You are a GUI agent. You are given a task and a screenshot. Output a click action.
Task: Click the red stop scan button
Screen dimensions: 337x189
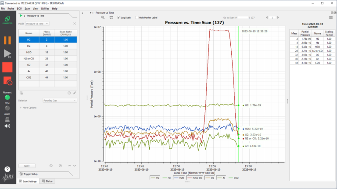click(x=7, y=67)
